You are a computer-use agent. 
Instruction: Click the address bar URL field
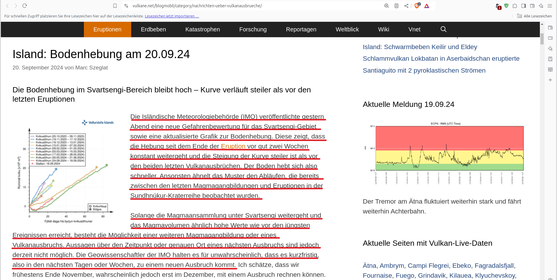pyautogui.click(x=255, y=6)
